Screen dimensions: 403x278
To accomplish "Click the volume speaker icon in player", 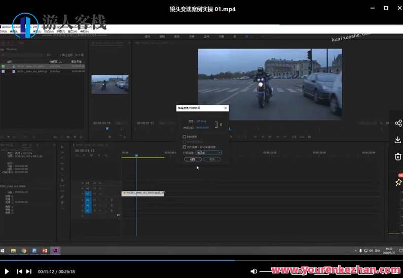I will coord(253,271).
